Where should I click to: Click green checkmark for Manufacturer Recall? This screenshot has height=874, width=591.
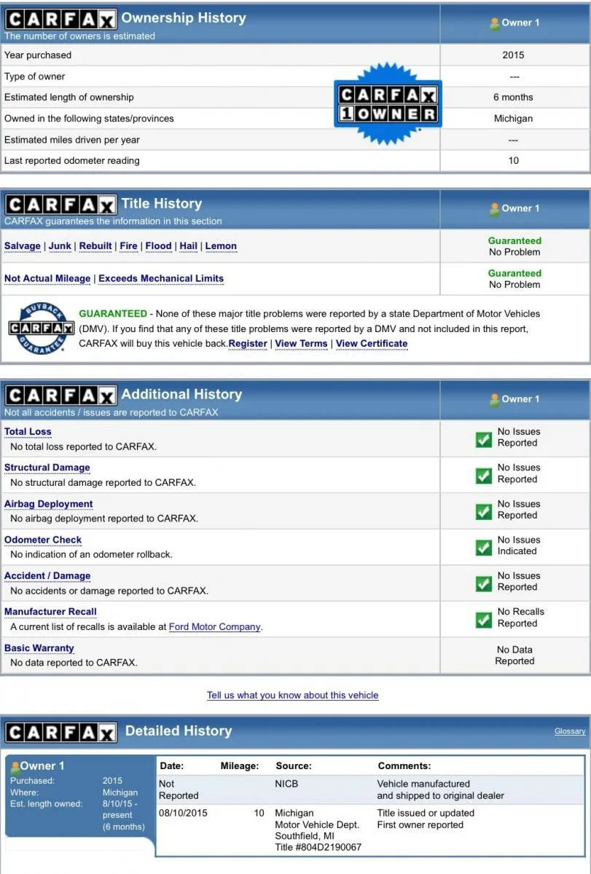point(483,620)
